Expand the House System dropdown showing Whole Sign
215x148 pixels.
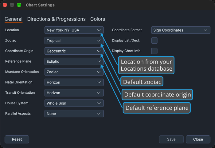(x=74, y=103)
